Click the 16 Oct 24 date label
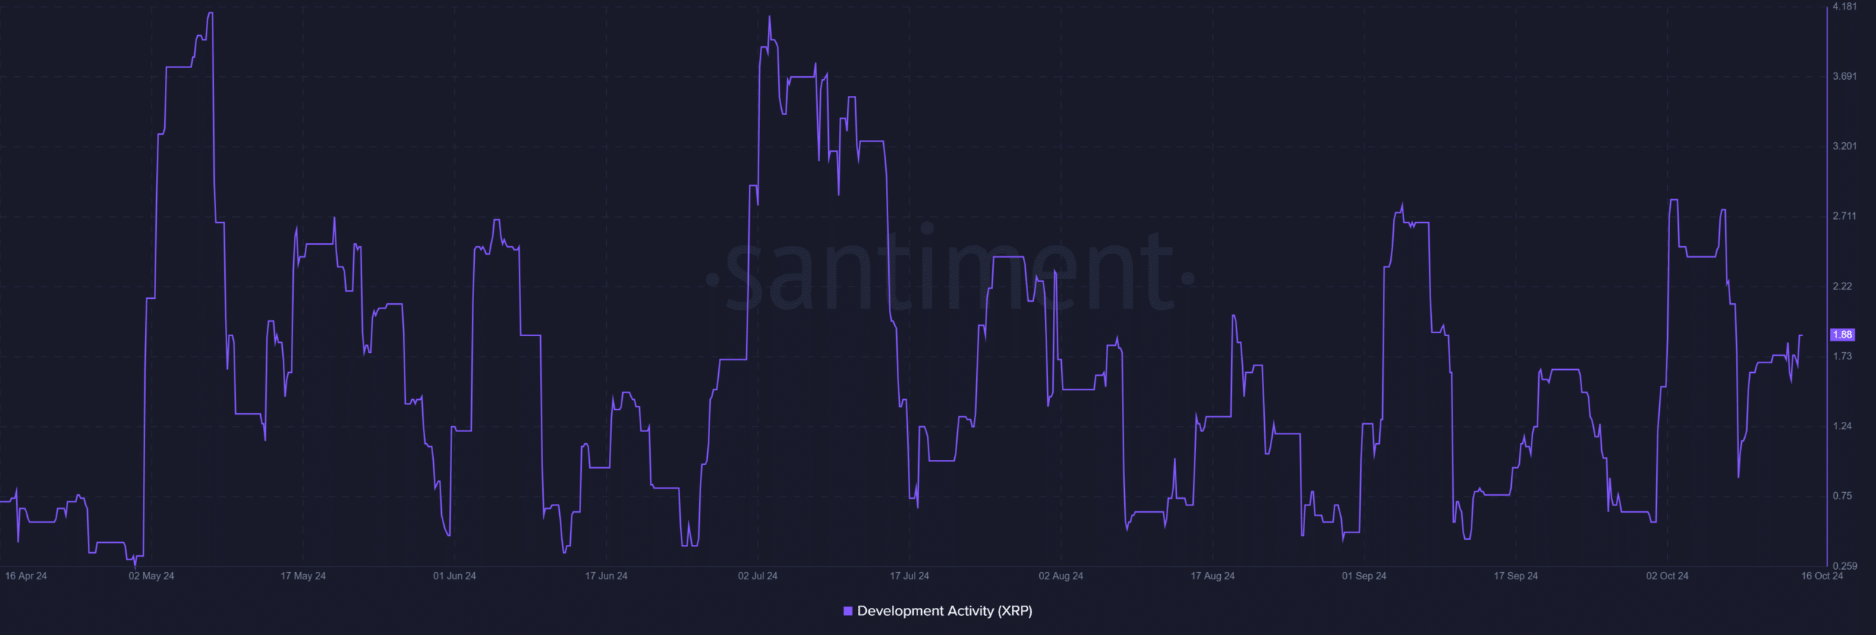The image size is (1876, 635). 1822,576
